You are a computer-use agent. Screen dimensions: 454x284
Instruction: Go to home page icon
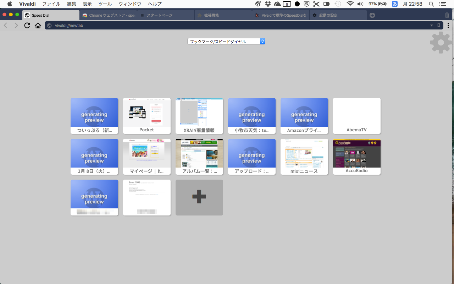[38, 26]
